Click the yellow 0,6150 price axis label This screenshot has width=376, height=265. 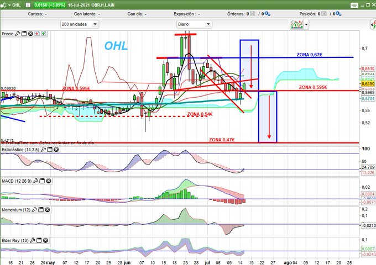tap(368, 83)
